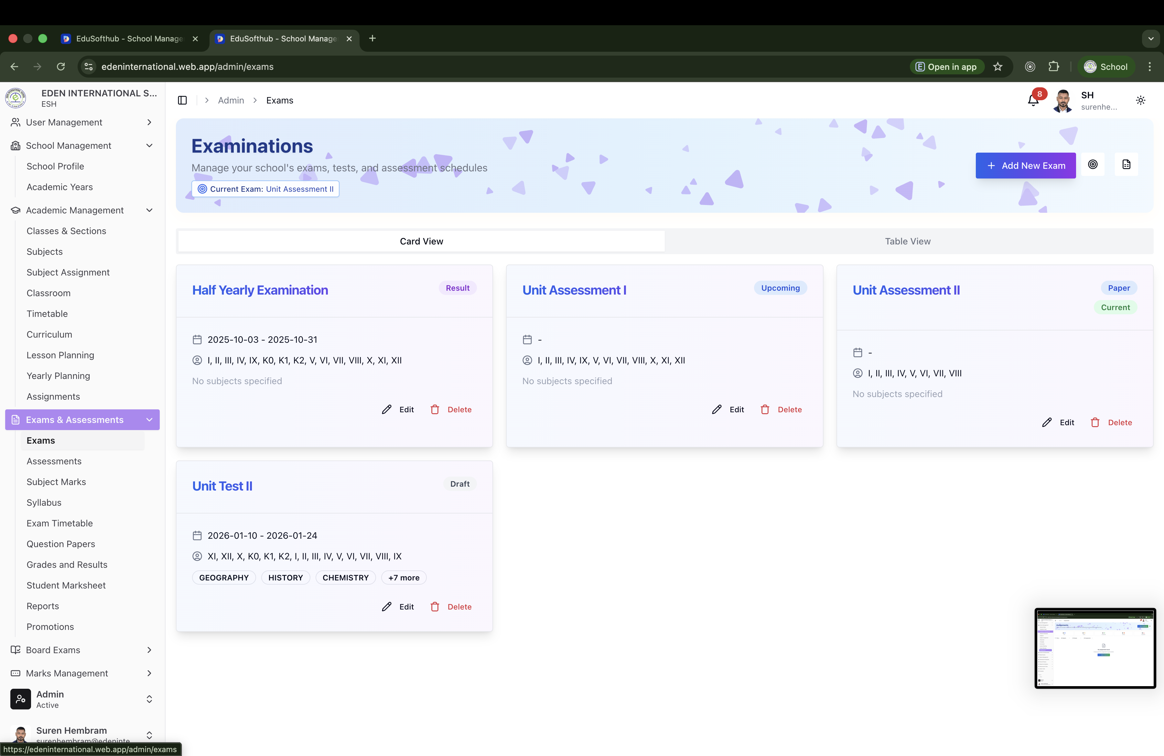Collapse the Exams & Assessments menu
This screenshot has width=1164, height=756.
(x=149, y=420)
